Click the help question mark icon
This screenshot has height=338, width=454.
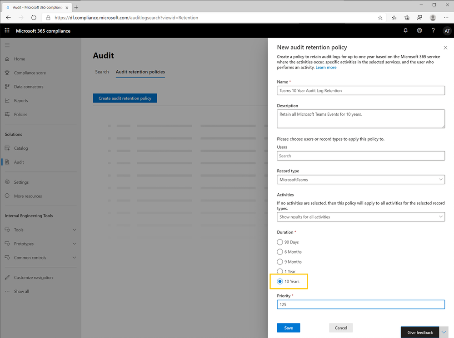click(x=433, y=31)
